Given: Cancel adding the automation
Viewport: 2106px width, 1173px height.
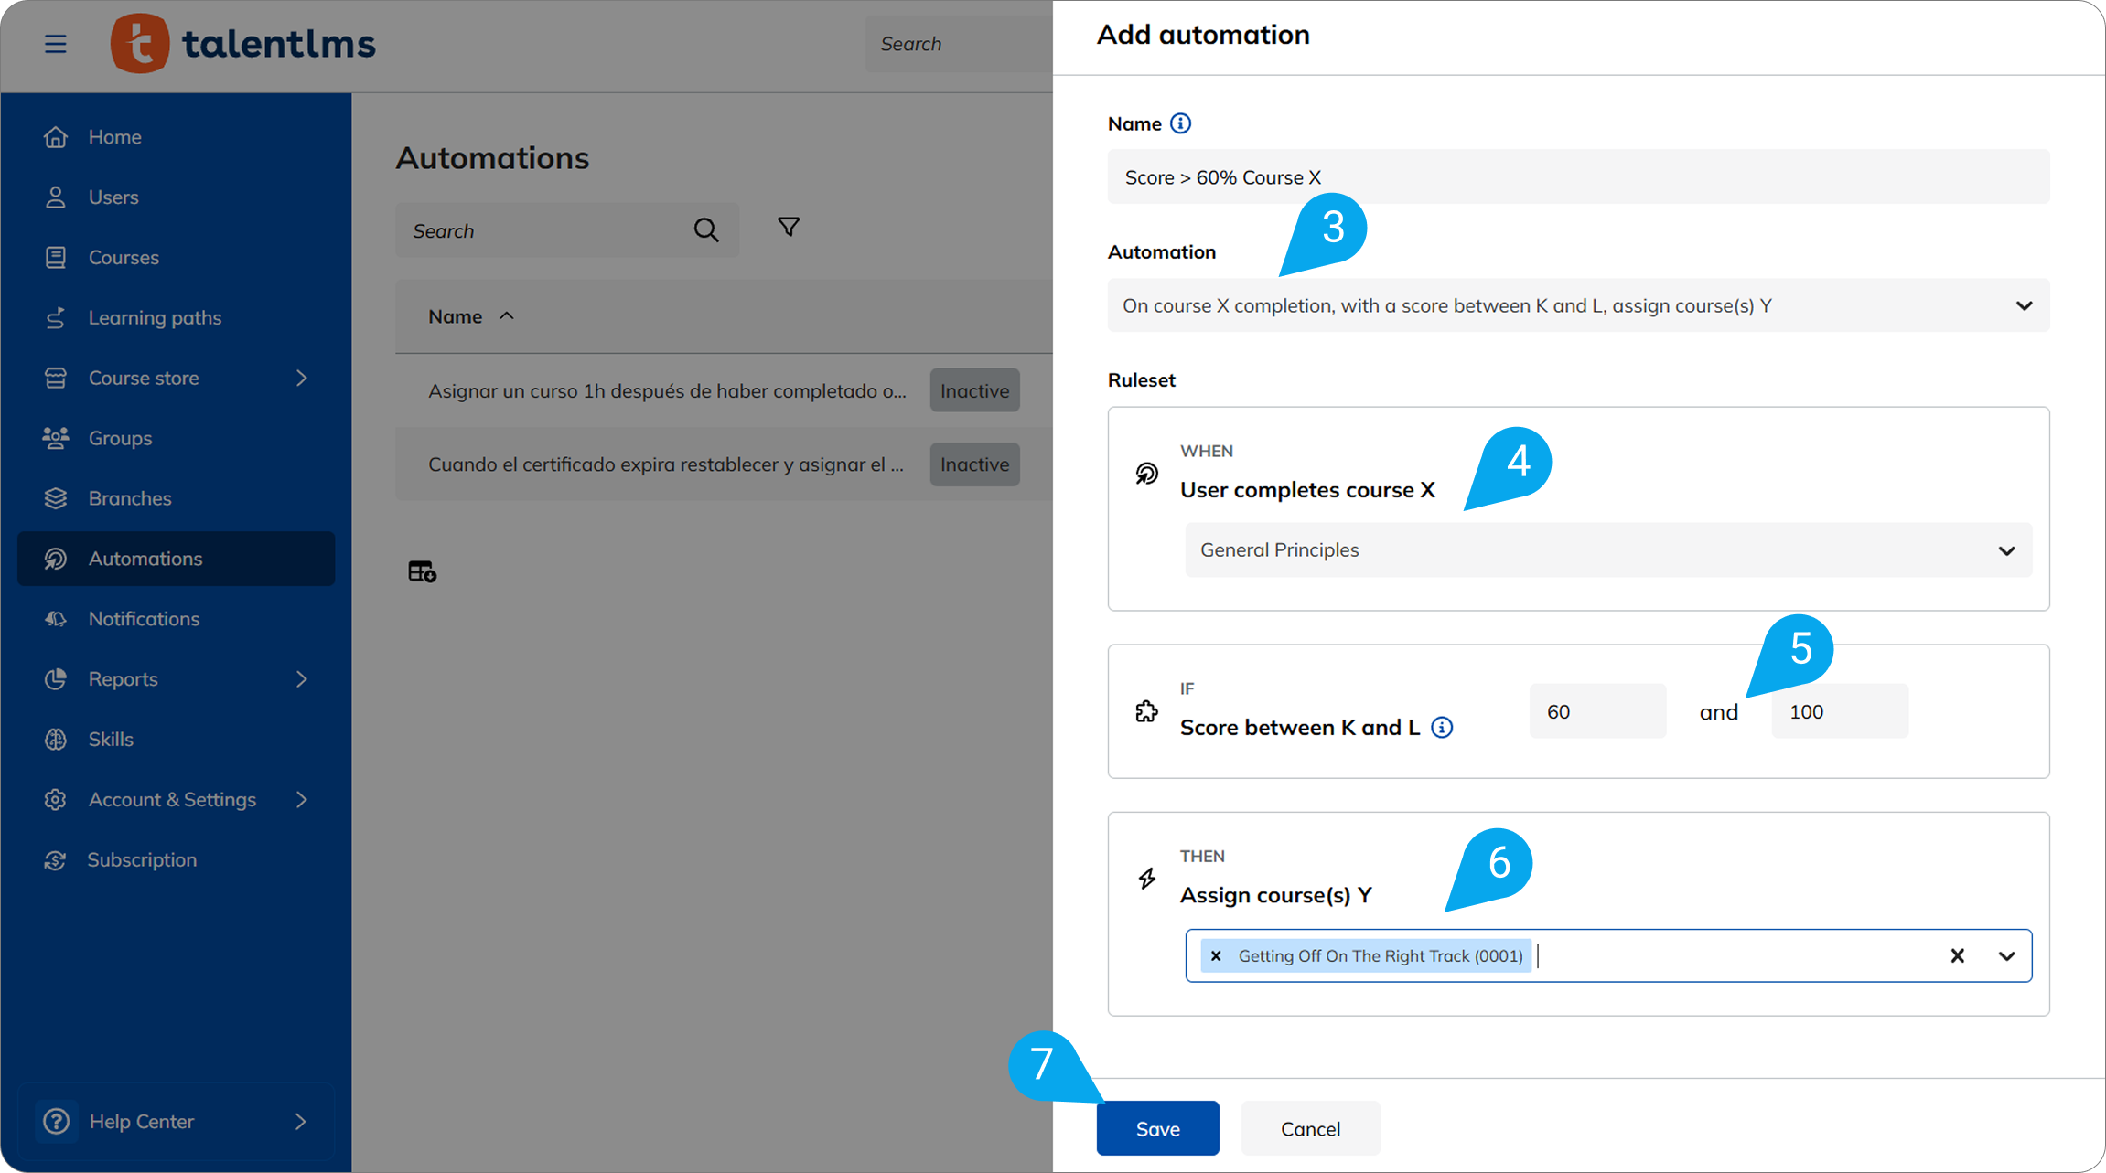Looking at the screenshot, I should (x=1309, y=1128).
